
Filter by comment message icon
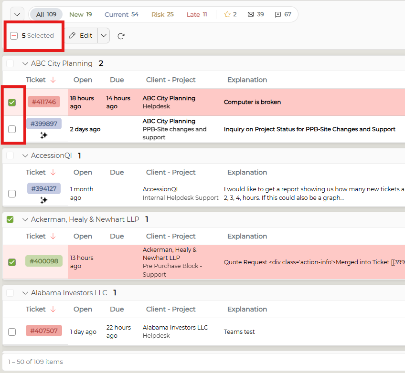pyautogui.click(x=277, y=15)
